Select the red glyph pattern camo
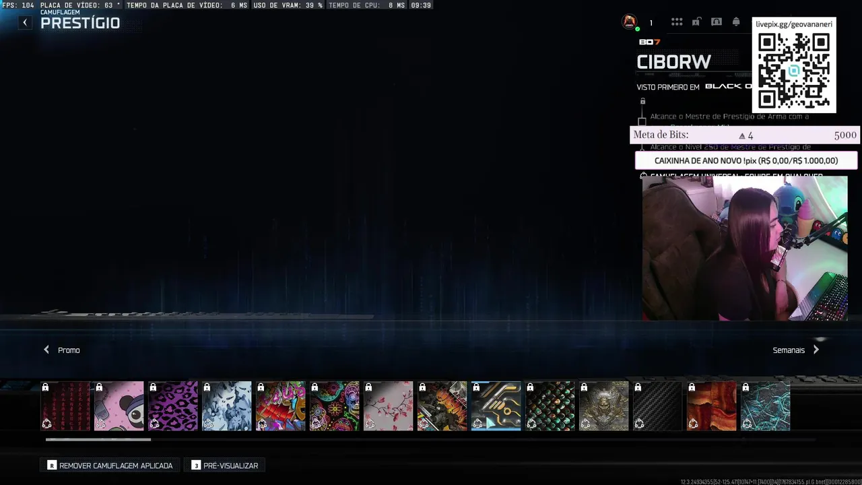The width and height of the screenshot is (862, 485). point(65,406)
